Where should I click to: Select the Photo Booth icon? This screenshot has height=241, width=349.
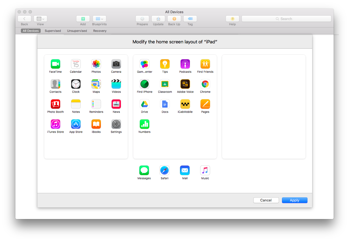point(56,104)
